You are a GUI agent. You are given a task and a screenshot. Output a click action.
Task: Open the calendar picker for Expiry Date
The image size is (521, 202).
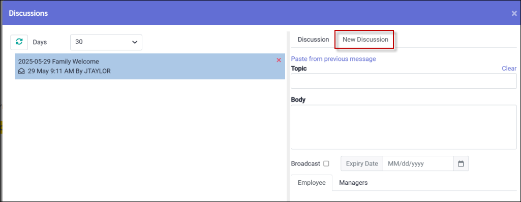click(461, 163)
